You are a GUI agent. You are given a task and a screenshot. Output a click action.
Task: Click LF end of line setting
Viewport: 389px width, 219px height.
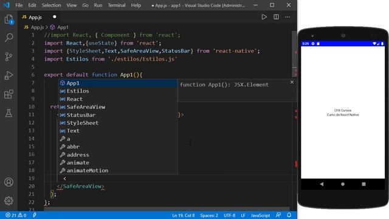[243, 215]
